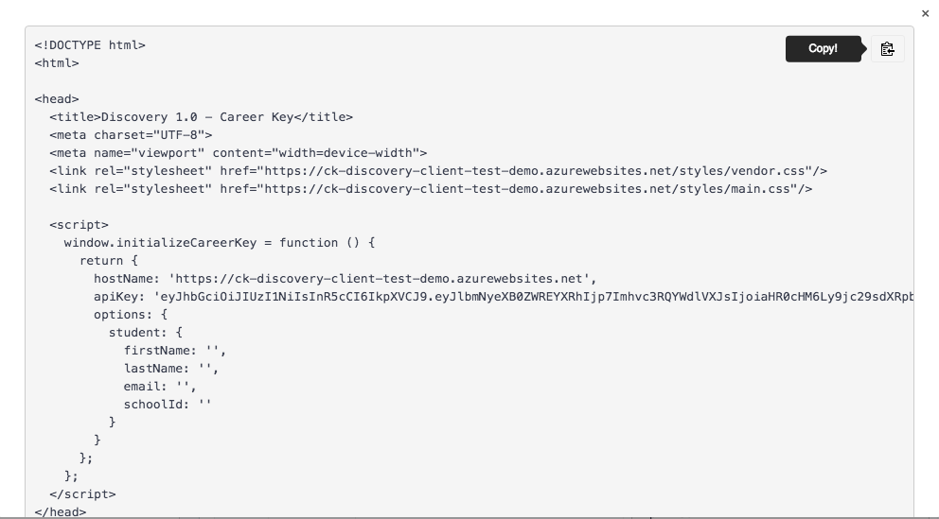
Task: Click the schoolId property line
Action: pyautogui.click(x=168, y=405)
